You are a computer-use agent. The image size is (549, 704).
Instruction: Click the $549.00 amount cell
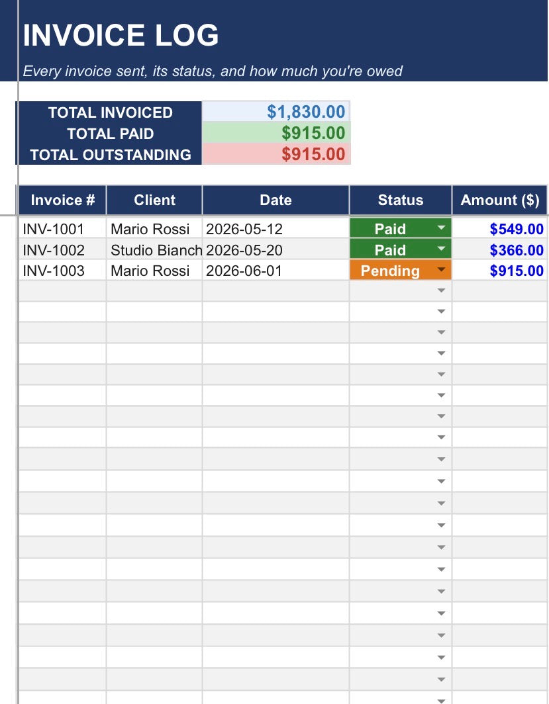[499, 228]
